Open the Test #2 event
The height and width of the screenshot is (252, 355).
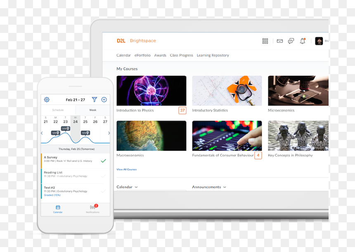[x=76, y=191]
